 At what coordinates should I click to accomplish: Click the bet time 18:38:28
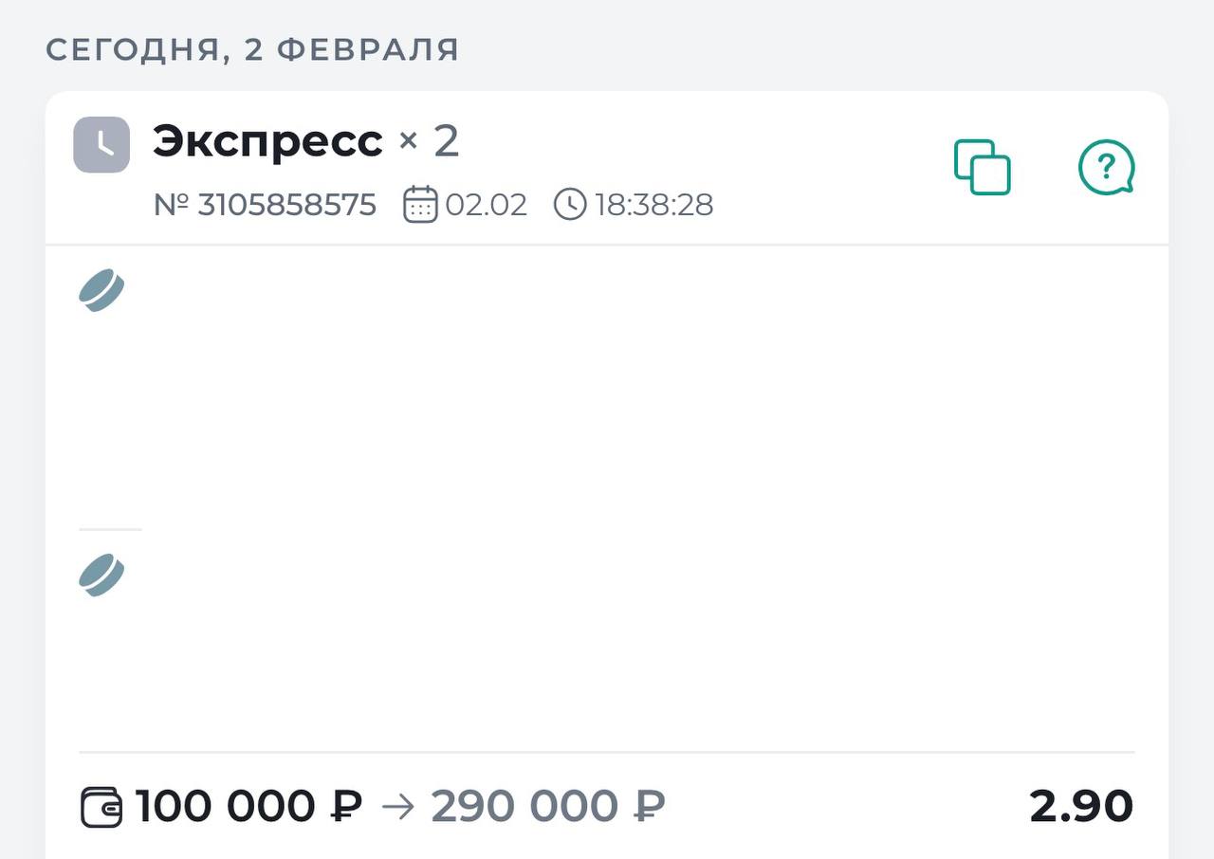pyautogui.click(x=653, y=205)
